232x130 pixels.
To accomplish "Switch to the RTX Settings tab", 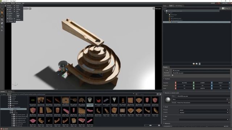I will point(179,6).
